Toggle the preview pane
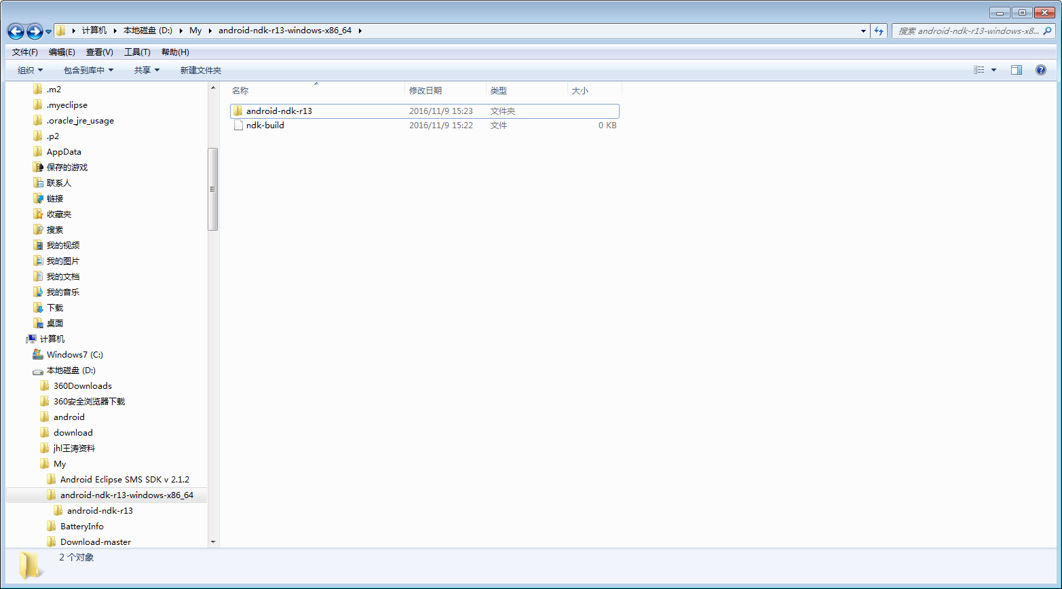Image resolution: width=1062 pixels, height=589 pixels. coord(1017,70)
